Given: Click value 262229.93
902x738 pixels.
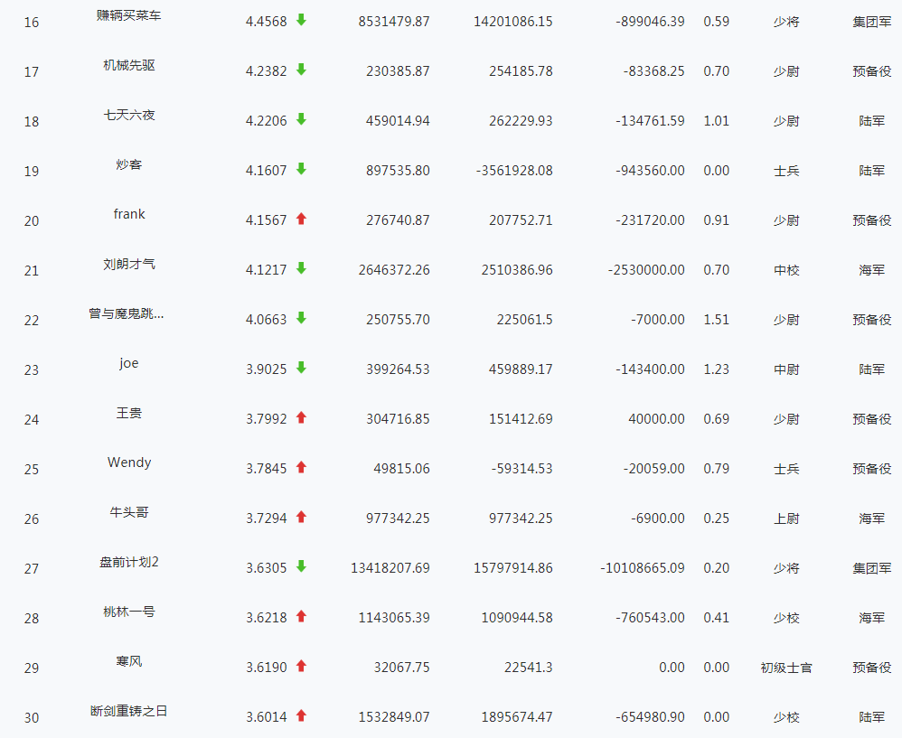Looking at the screenshot, I should tap(521, 121).
